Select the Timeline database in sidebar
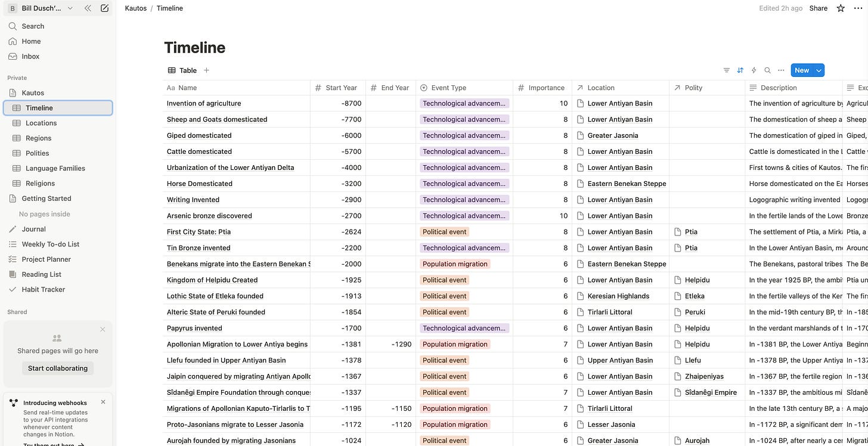This screenshot has height=446, width=868. click(58, 108)
